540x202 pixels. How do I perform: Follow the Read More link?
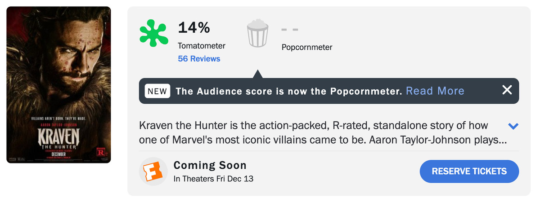[x=435, y=91]
